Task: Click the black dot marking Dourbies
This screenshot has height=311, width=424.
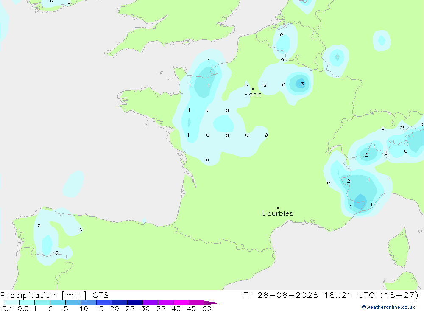Action: point(278,208)
